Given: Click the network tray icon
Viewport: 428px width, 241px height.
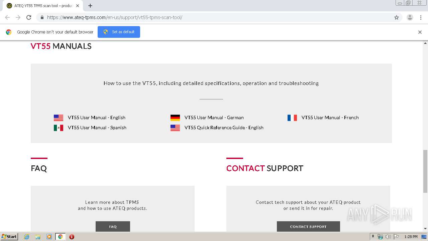Looking at the screenshot, I should (380, 237).
